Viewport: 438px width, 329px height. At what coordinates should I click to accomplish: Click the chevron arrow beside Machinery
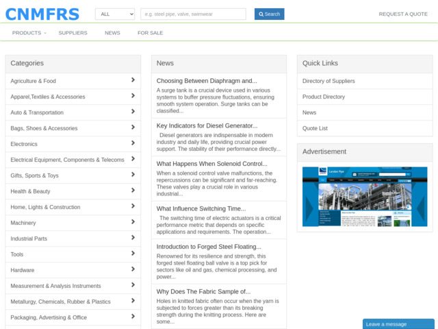(x=133, y=222)
